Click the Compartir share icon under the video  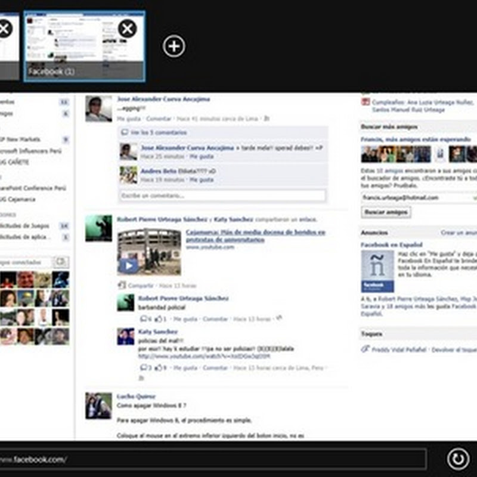pos(123,286)
